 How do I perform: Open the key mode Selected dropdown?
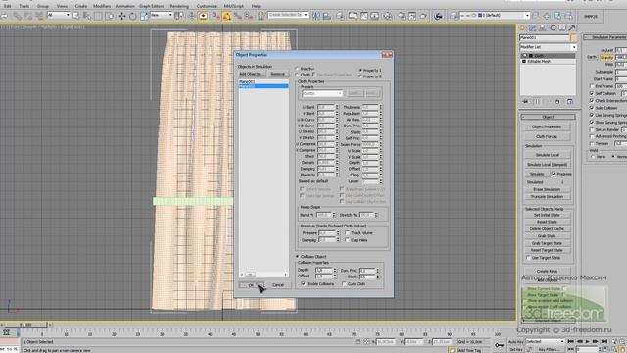tap(545, 342)
